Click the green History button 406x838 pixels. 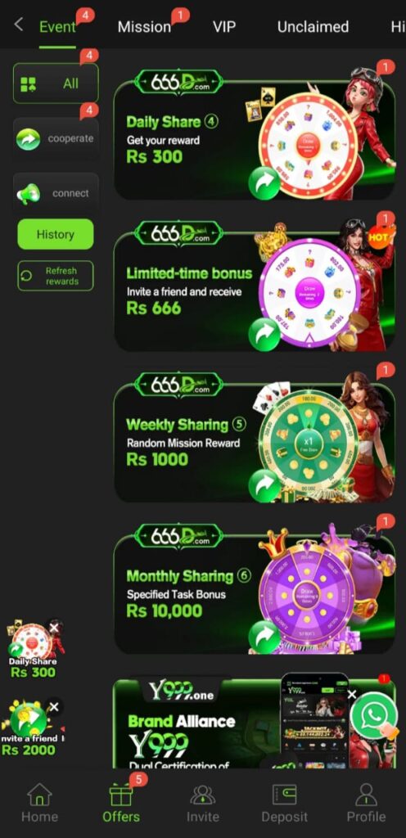[56, 234]
